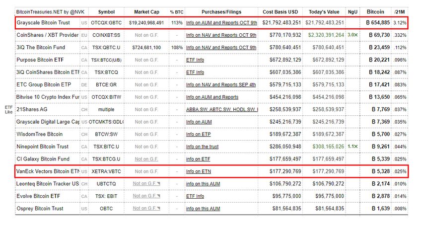The width and height of the screenshot is (422, 230).
Task: Click the BTCE:GR symbol cell
Action: (x=106, y=85)
